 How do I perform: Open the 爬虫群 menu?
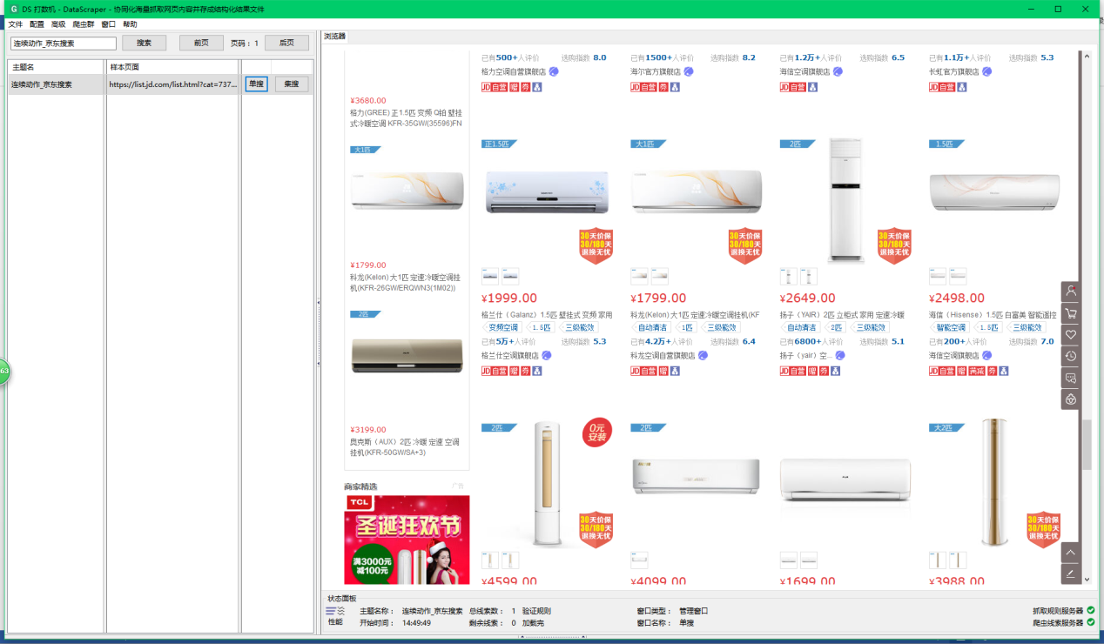pos(84,24)
